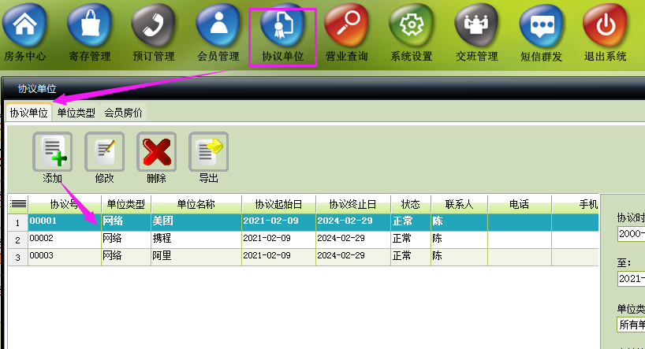The image size is (645, 349).
Task: Open 预订管理 phone icon
Action: point(154,24)
